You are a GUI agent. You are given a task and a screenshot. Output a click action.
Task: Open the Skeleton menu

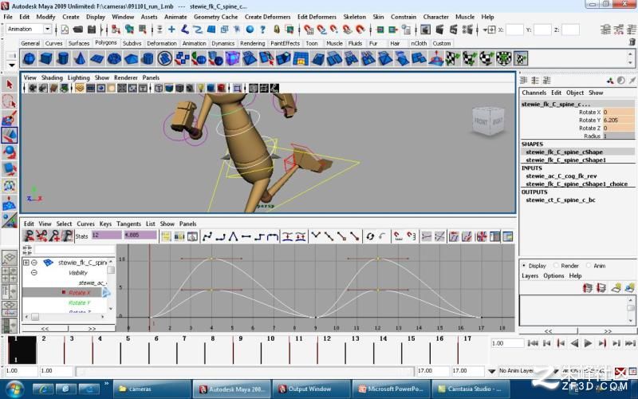pyautogui.click(x=354, y=17)
